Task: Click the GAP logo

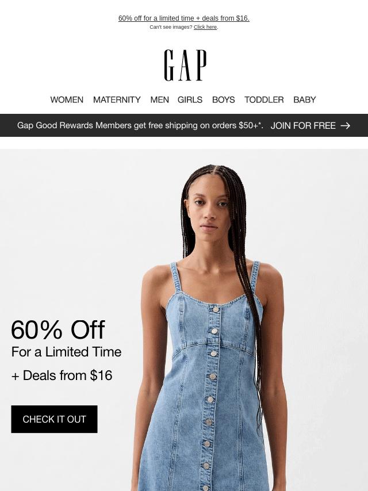Action: [x=185, y=65]
